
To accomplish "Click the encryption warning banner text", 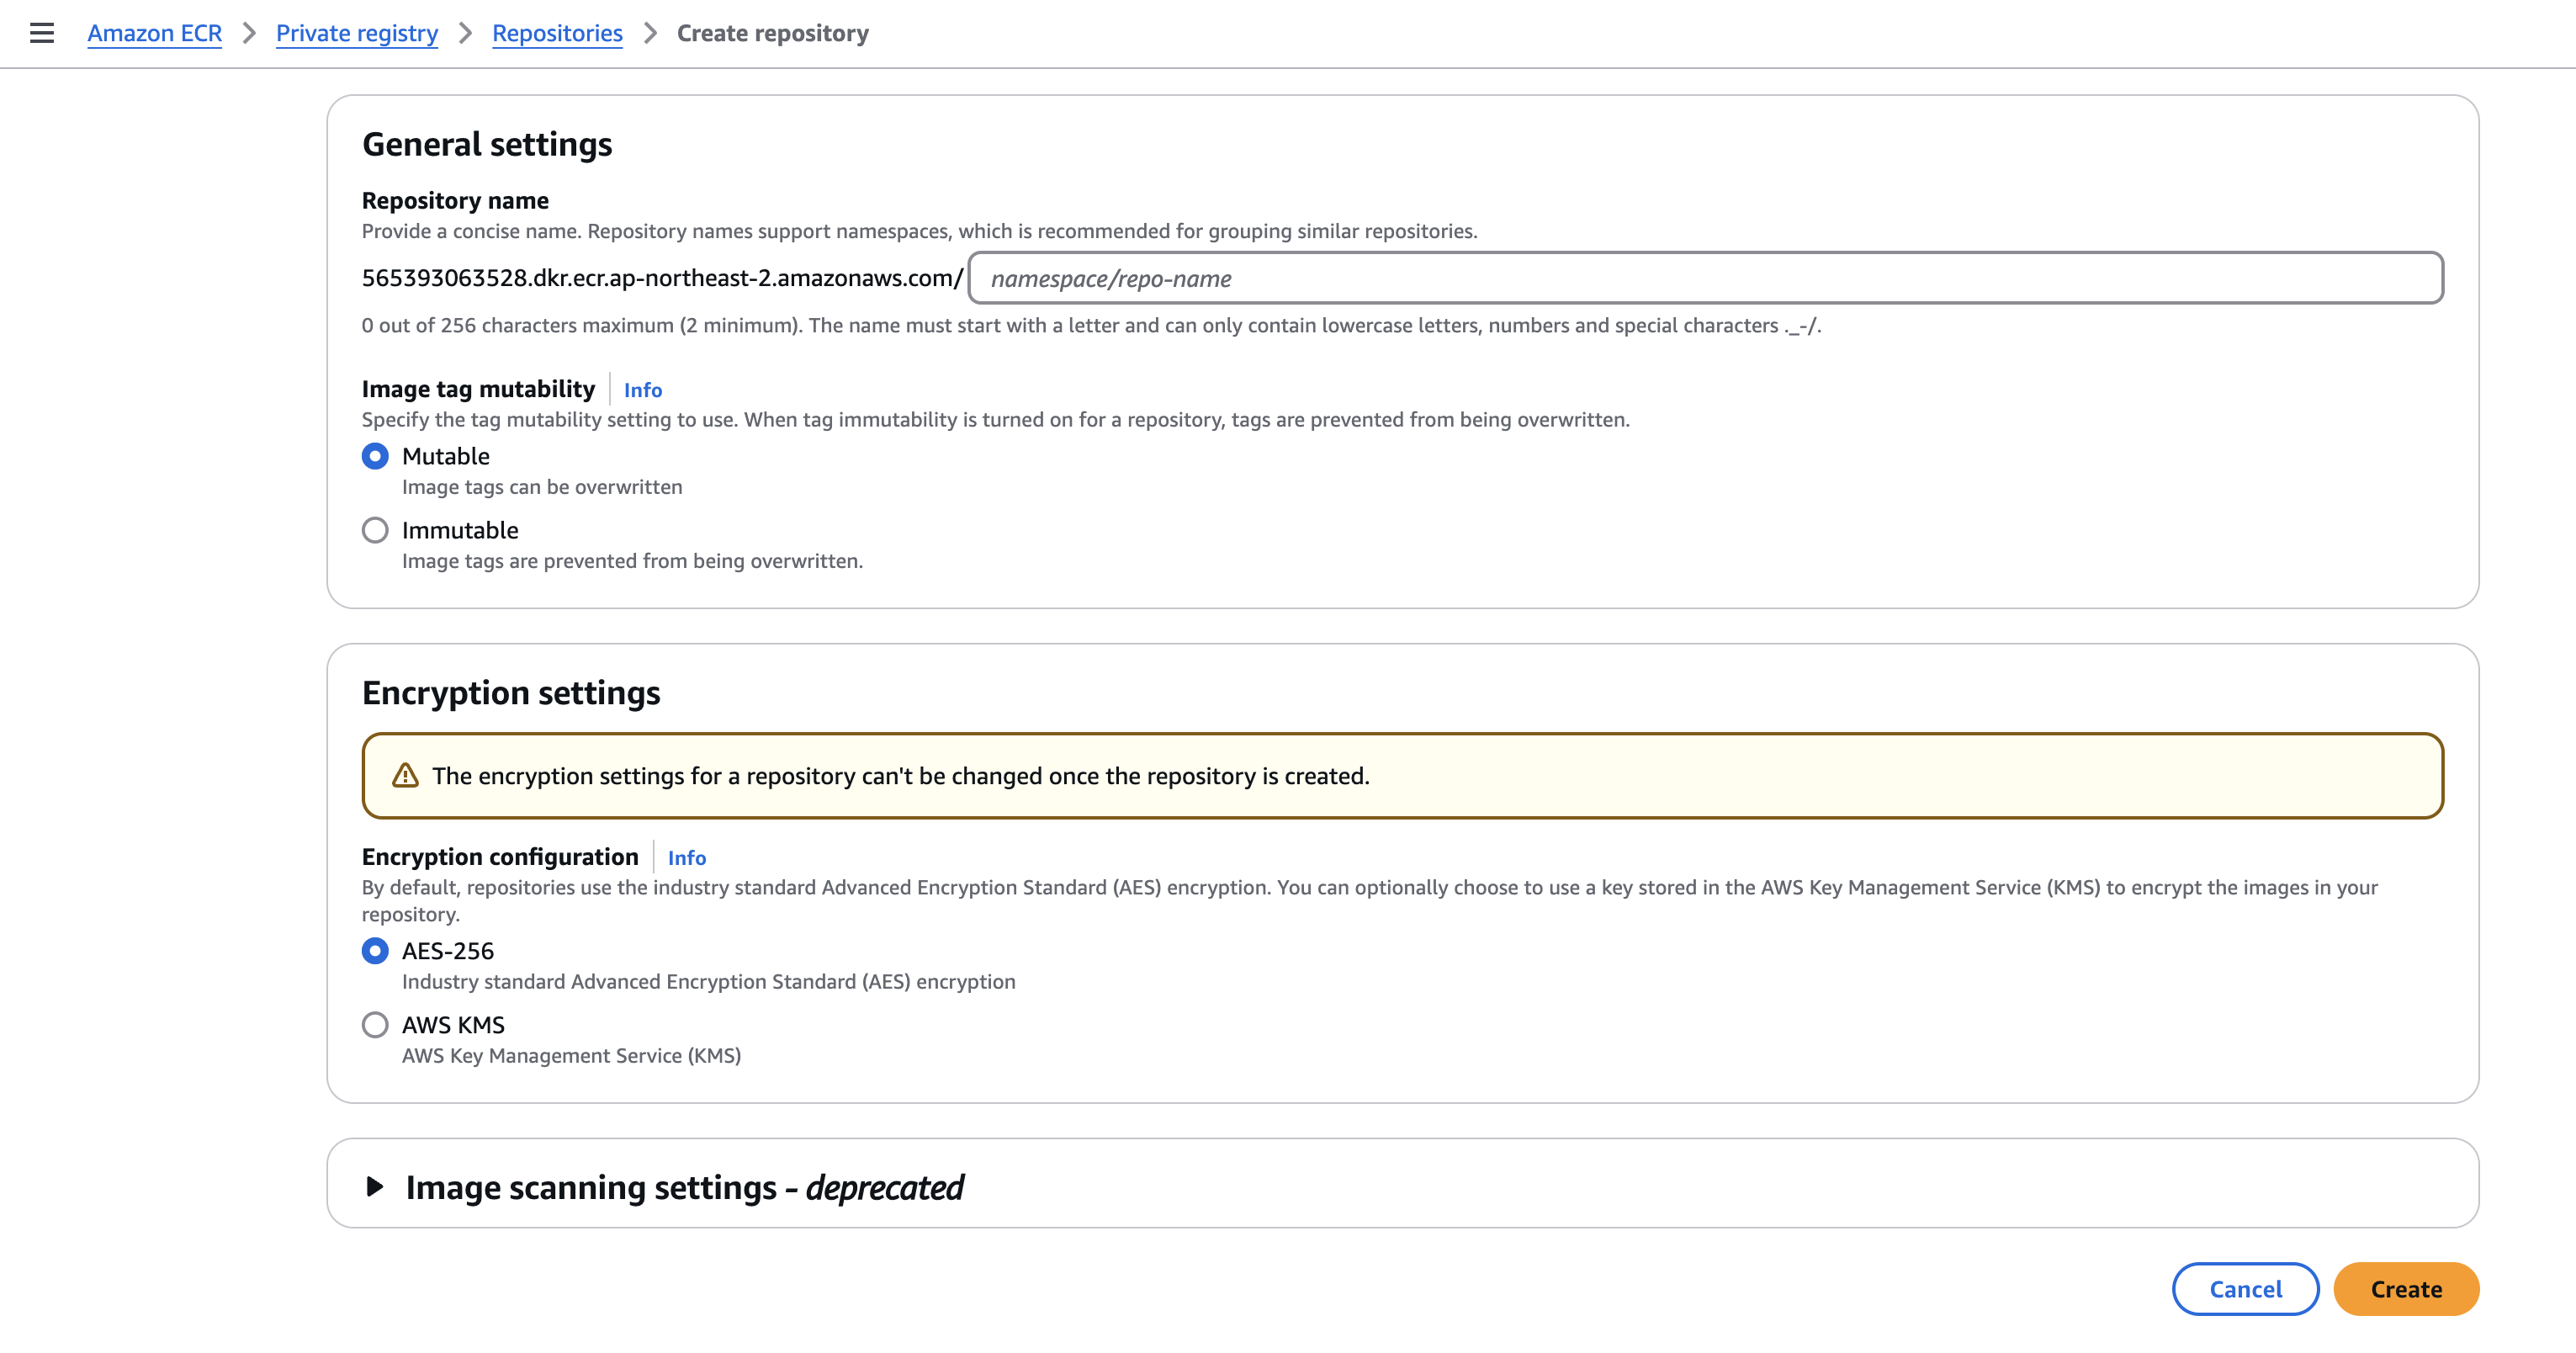I will pos(901,775).
